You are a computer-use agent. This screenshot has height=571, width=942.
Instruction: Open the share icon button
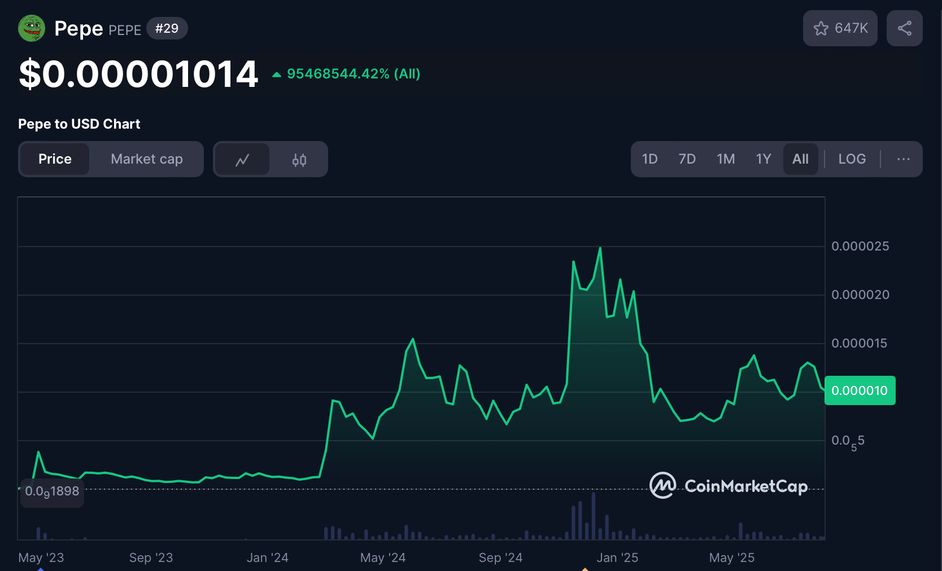pos(905,28)
